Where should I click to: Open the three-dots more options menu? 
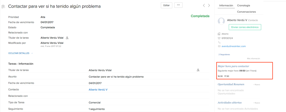[x=178, y=5]
